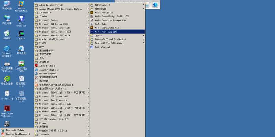Viewport: 275px width, 137px height.
Task: Launch Keil uVision4 from submenu
Action: pos(117,47)
